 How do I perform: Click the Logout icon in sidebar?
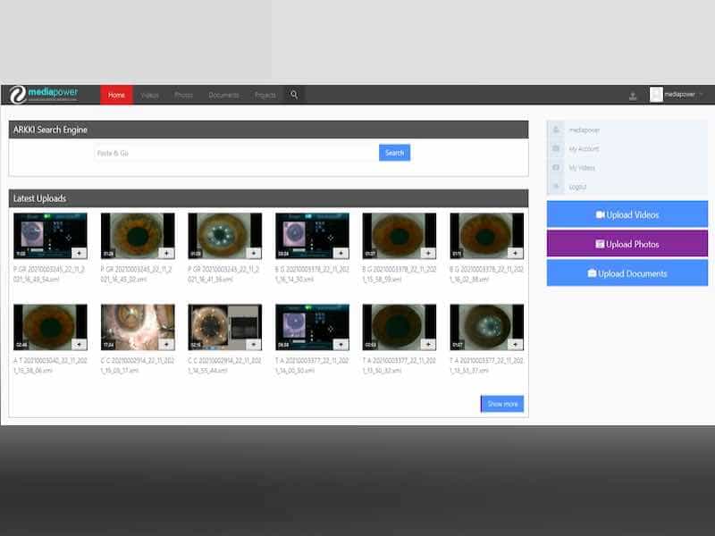tap(557, 187)
